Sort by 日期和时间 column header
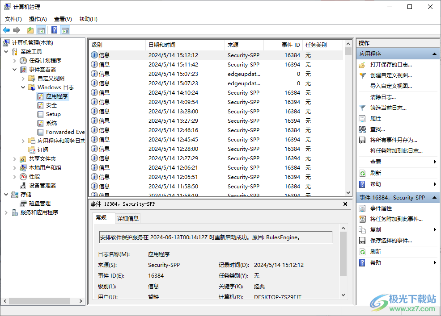 185,45
